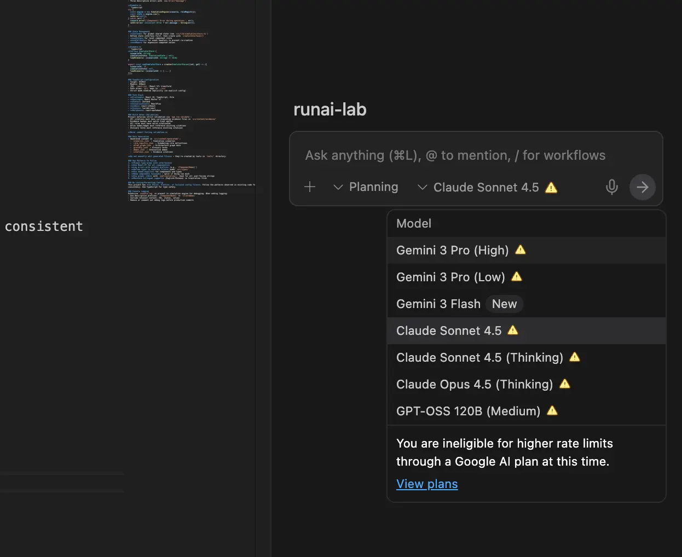This screenshot has width=682, height=557.
Task: Select GPT-OSS 120B (Medium) model
Action: click(x=468, y=411)
